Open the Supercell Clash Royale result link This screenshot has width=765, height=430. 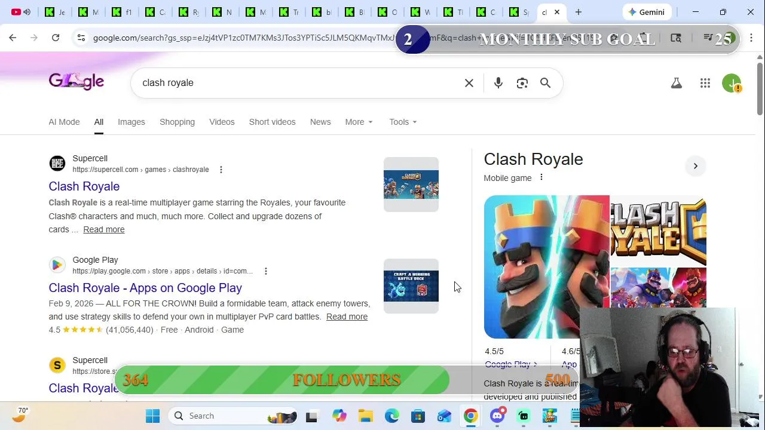[x=84, y=186]
